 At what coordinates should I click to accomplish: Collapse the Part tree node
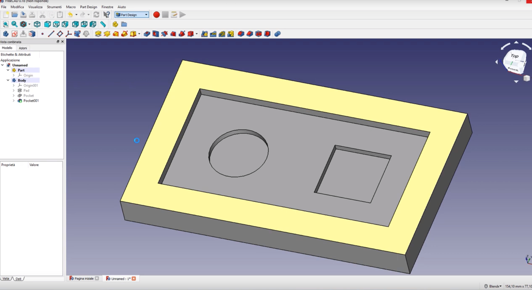tap(8, 70)
